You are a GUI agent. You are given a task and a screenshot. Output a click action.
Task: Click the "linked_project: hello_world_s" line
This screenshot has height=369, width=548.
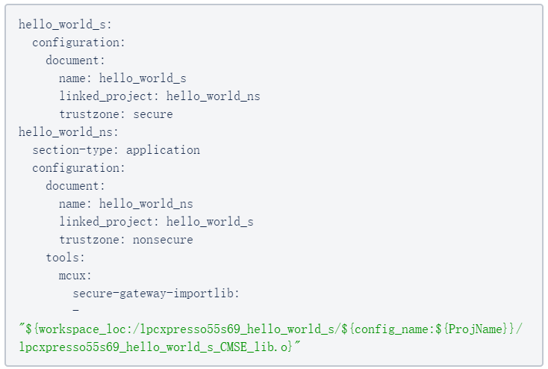[x=156, y=222]
